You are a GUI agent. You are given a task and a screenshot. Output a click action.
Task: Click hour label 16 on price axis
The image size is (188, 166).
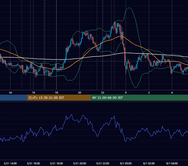pos(33,93)
